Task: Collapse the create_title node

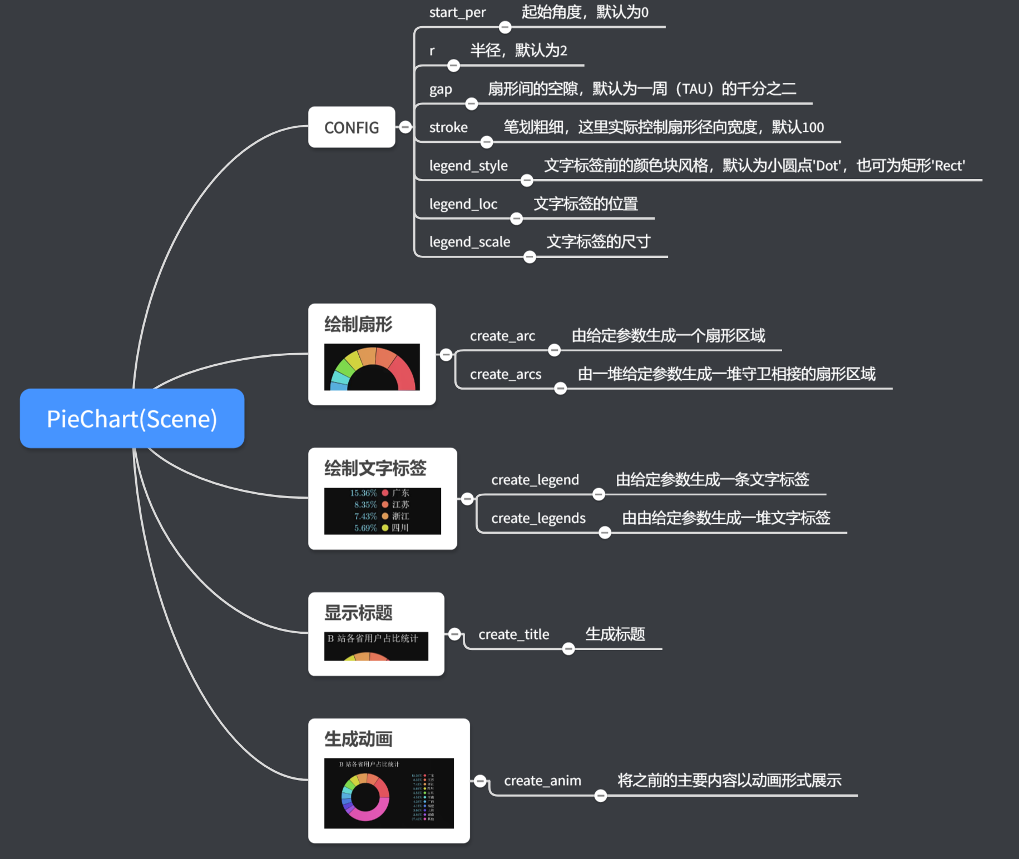Action: (x=568, y=649)
